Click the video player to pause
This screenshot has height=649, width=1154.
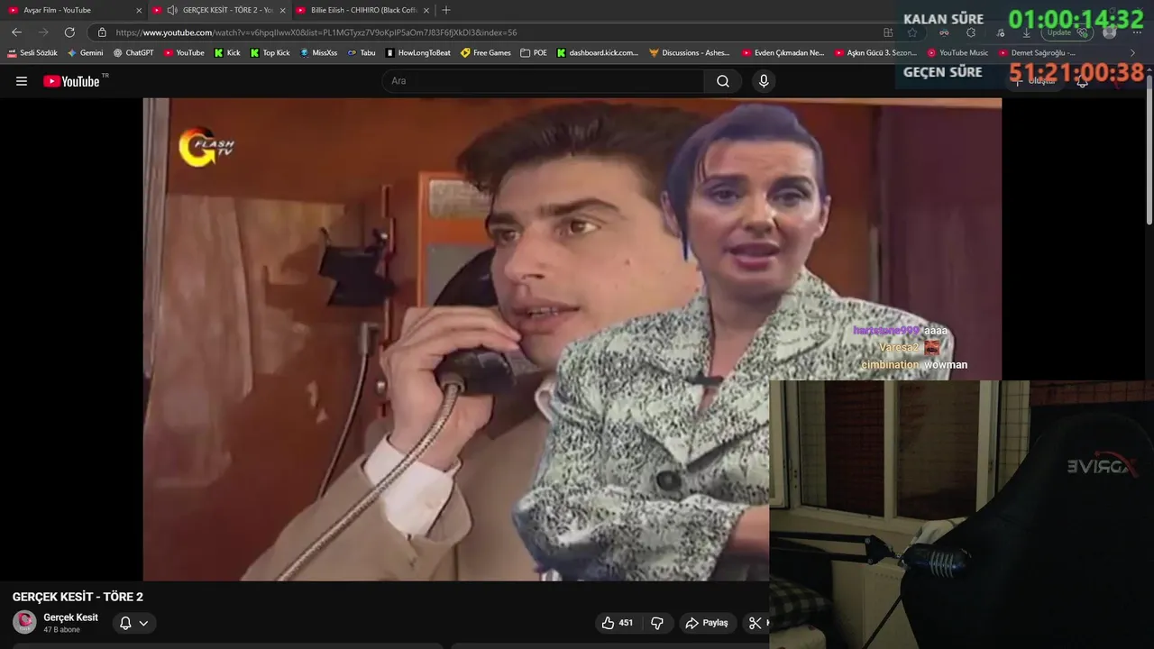(455, 339)
